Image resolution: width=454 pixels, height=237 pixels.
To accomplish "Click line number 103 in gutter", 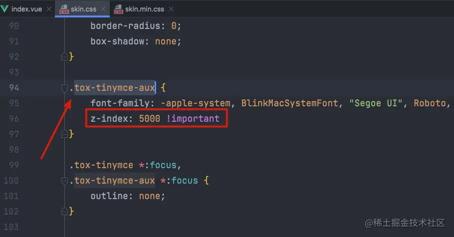I will point(11,227).
